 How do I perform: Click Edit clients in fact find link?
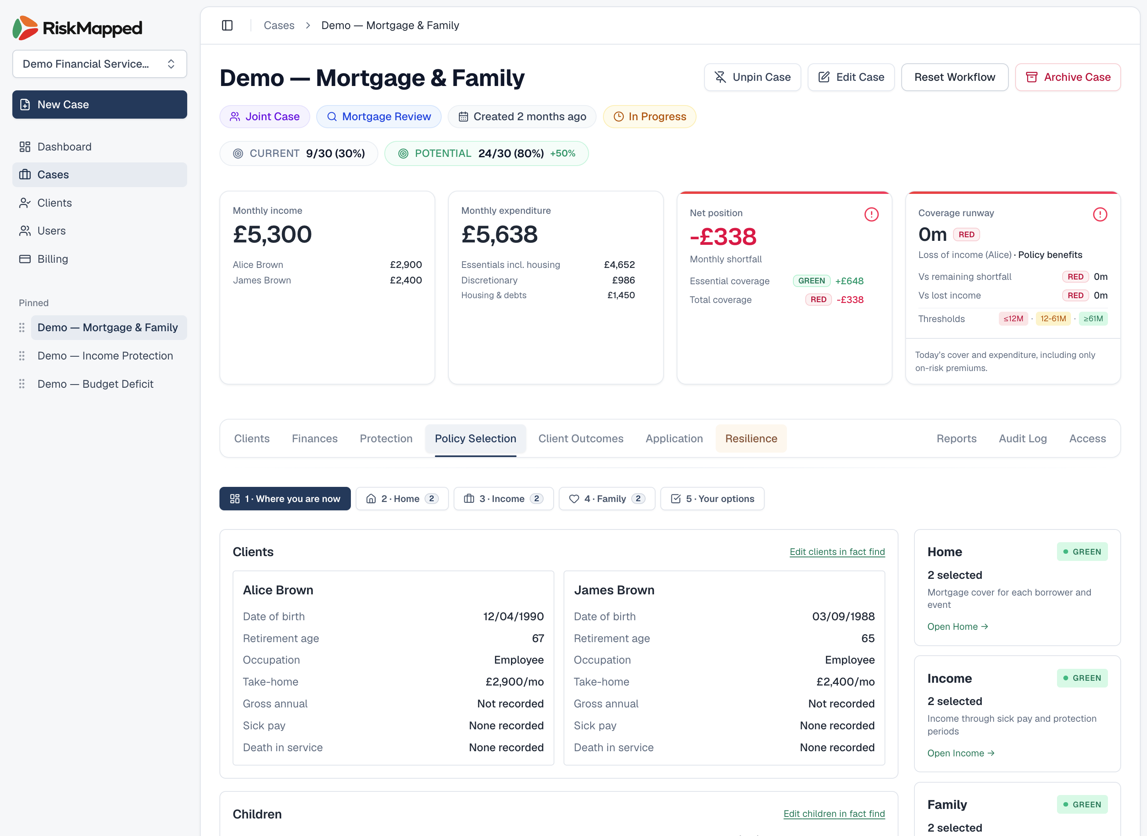tap(837, 552)
